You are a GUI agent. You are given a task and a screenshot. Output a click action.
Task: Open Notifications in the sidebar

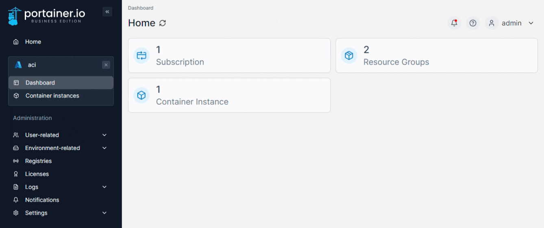point(42,200)
